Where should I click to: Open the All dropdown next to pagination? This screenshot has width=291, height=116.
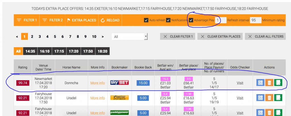pos(130,37)
